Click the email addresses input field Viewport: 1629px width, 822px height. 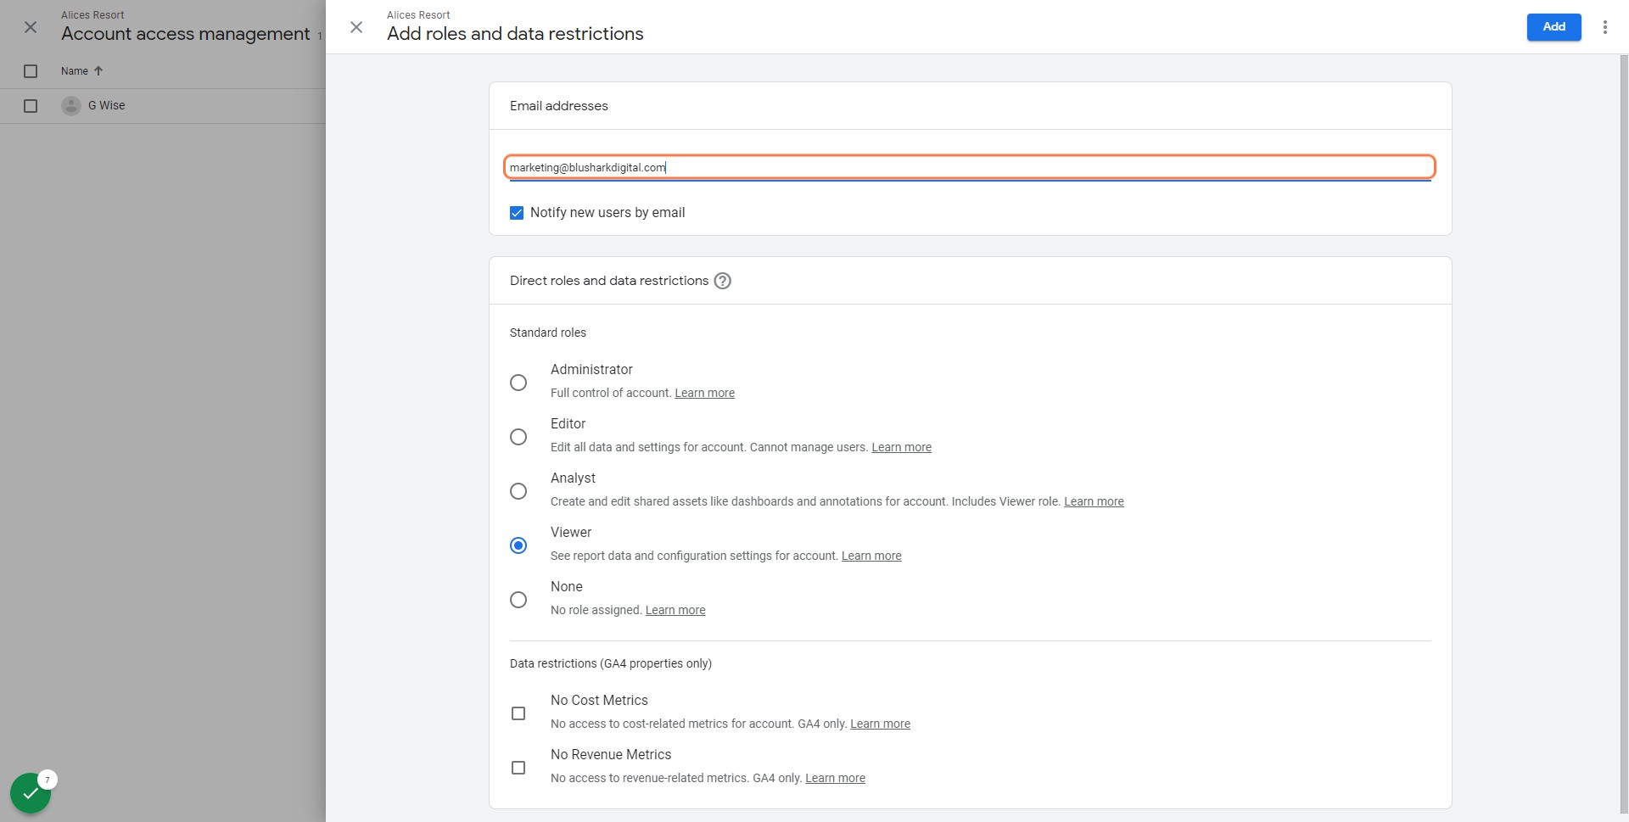tap(969, 167)
